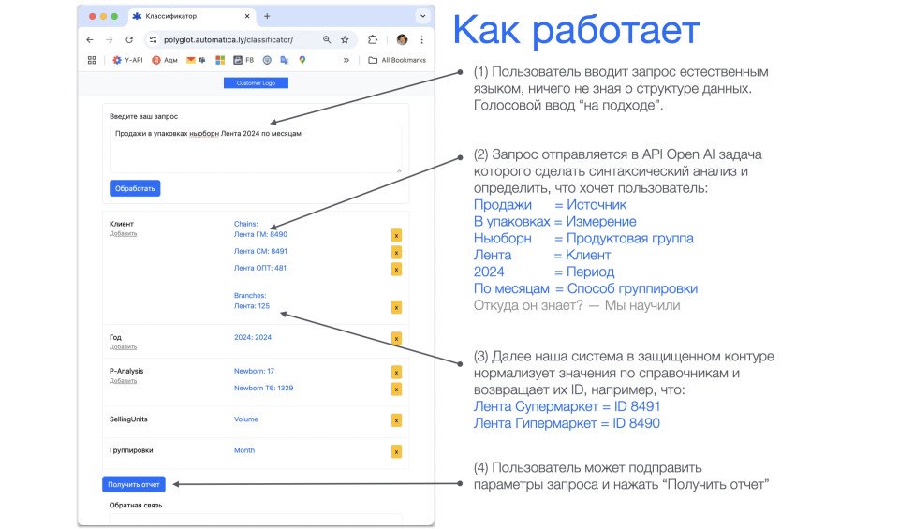Open the apps grid icon in bookmarks bar
The image size is (899, 529).
point(92,60)
